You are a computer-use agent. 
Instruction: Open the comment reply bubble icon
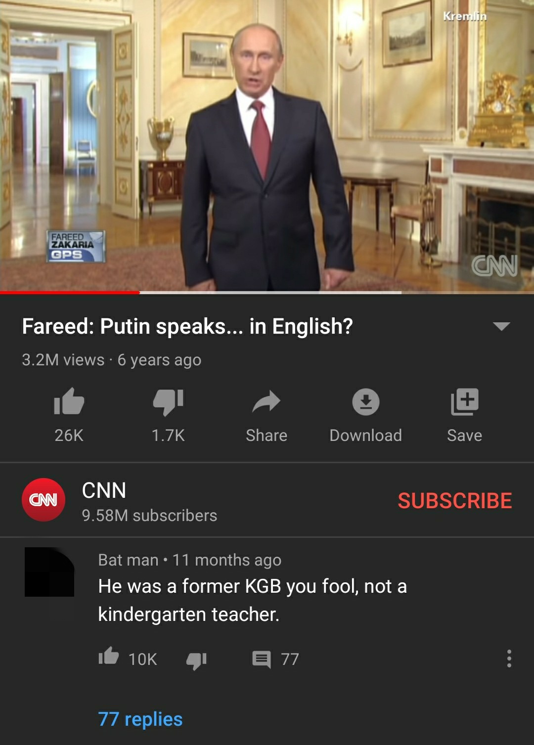click(262, 659)
